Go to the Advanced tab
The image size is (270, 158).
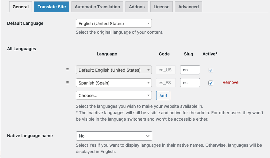tap(188, 7)
